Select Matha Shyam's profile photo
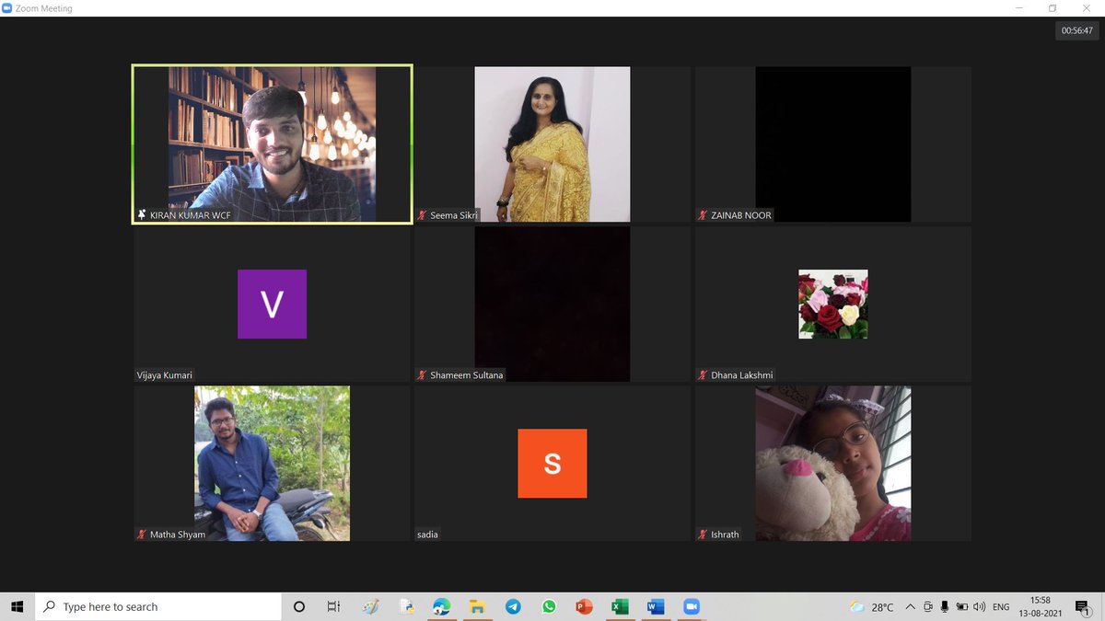This screenshot has height=621, width=1105. click(x=272, y=463)
